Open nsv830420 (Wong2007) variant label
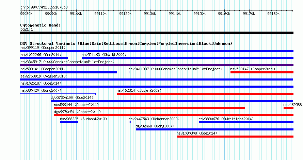The width and height of the screenshot is (303, 160). pyautogui.click(x=41, y=90)
